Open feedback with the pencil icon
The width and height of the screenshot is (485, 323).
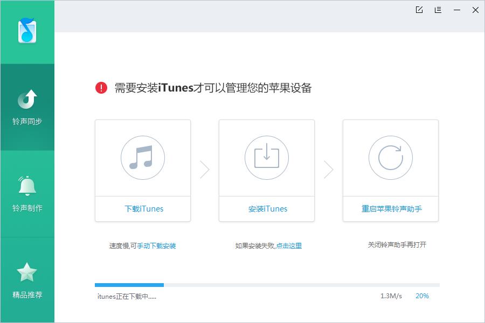click(x=419, y=10)
